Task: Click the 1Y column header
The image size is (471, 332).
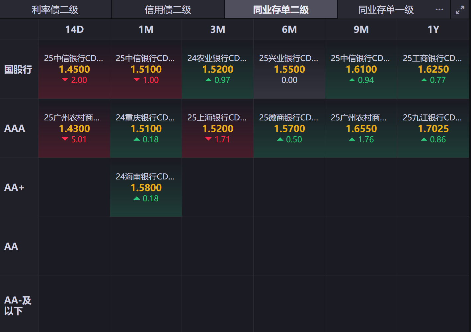Action: pyautogui.click(x=433, y=30)
